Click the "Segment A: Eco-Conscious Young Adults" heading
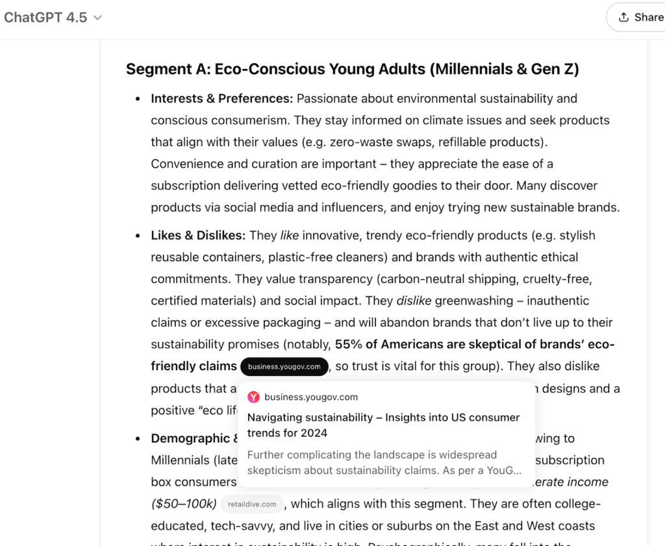The width and height of the screenshot is (665, 546). (352, 69)
